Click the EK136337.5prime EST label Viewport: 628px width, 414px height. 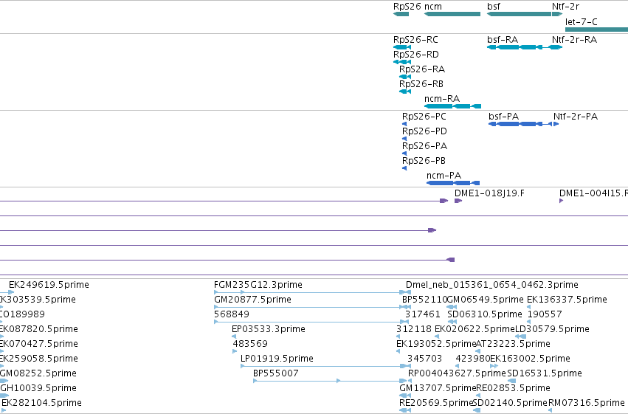click(x=567, y=300)
